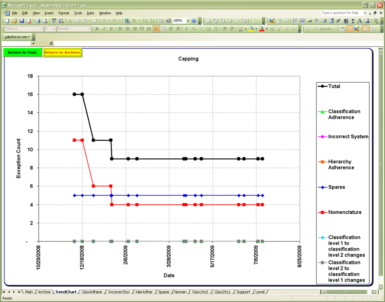This screenshot has height=302, width=385.
Task: Run the Spelling check icon
Action: (x=54, y=21)
